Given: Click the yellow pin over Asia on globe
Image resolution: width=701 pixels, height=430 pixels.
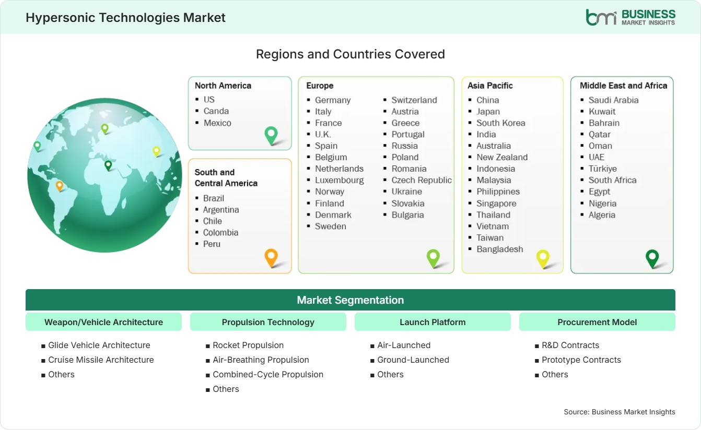Looking at the screenshot, I should (156, 151).
